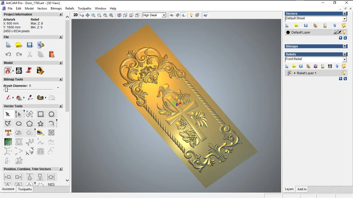Toggle the Default Layer lock

pos(335,32)
